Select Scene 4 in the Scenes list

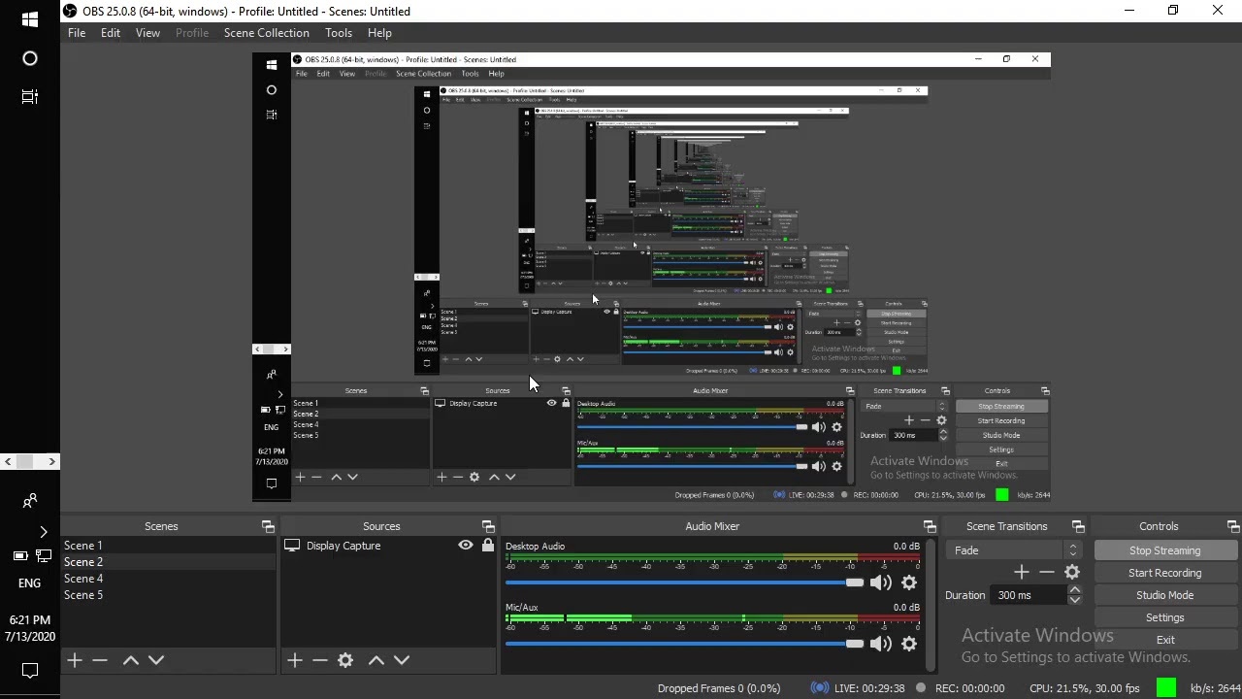[169, 579]
